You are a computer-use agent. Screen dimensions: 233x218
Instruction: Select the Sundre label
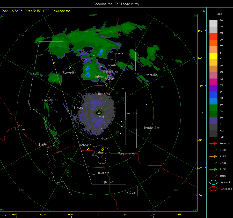point(79,107)
